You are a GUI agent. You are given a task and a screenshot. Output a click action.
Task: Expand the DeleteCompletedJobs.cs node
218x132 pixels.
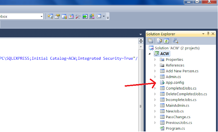[155, 94]
